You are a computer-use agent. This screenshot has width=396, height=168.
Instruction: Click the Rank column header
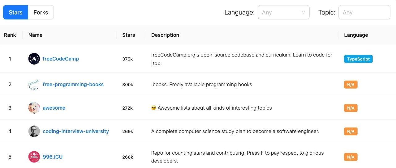point(10,35)
